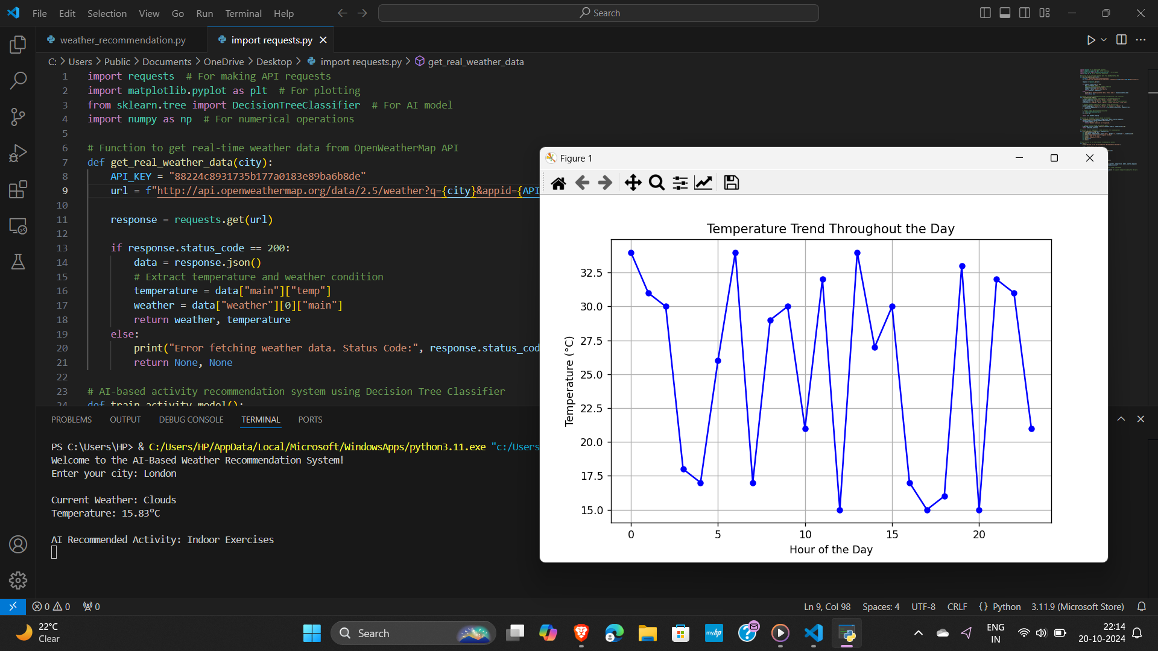Viewport: 1158px width, 651px height.
Task: Select the matplotlib Zoom magnifier tool
Action: coord(656,183)
